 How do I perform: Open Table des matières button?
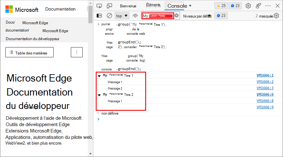(x=29, y=52)
